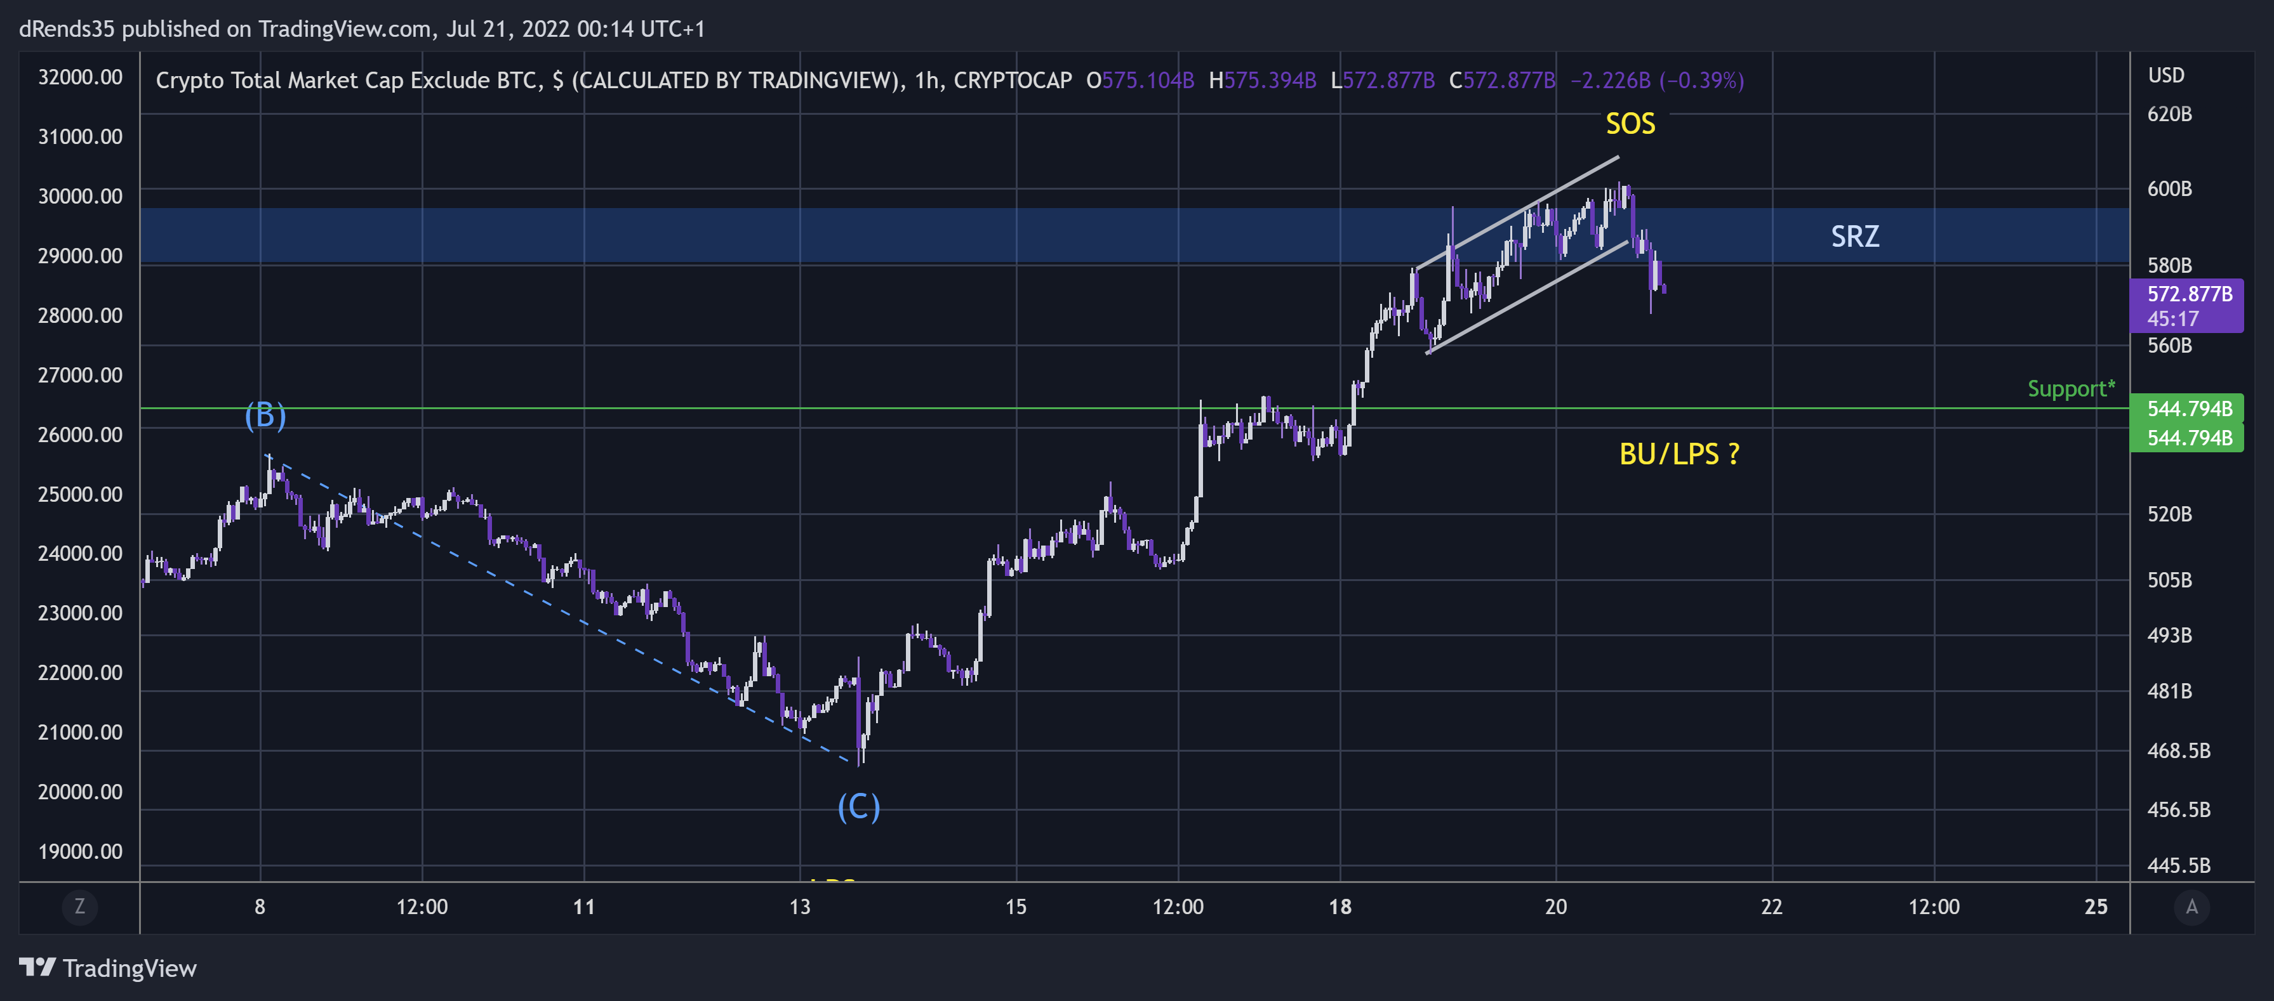Click the high value H575.394B
Screen dimensions: 2274x1001
(1262, 81)
